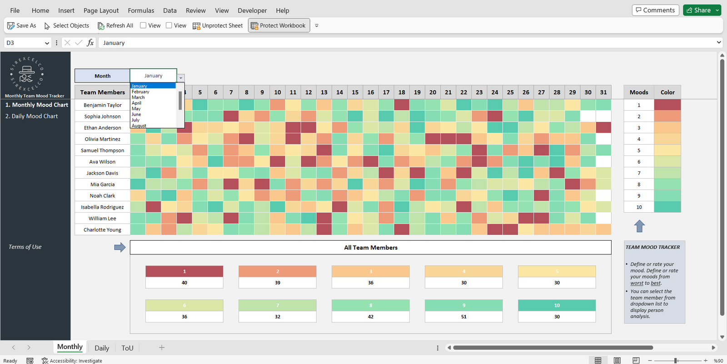Click the zoom slider handle
The image size is (727, 364).
[x=676, y=360]
